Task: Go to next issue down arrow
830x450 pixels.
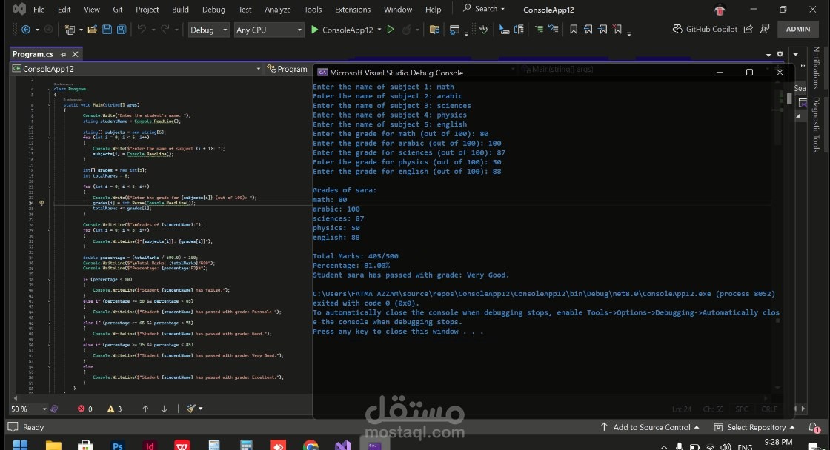Action: pos(164,409)
